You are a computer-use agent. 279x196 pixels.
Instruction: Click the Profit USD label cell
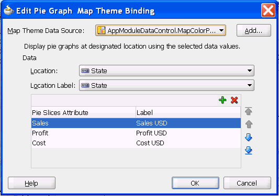tap(188, 133)
